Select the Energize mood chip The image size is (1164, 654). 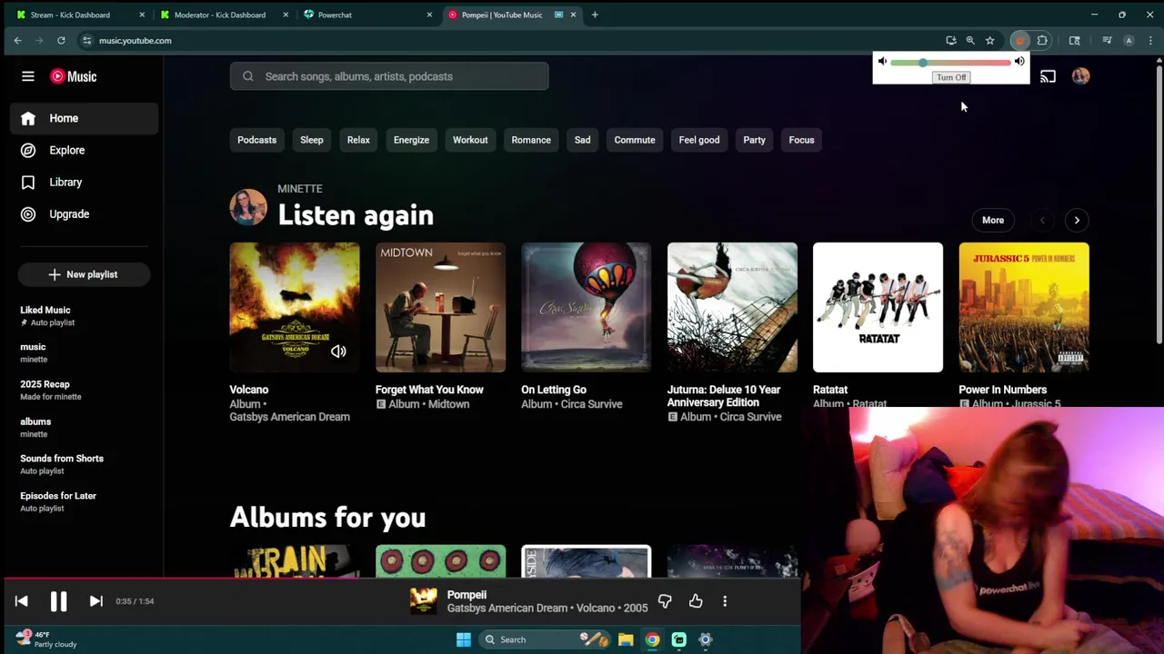(411, 140)
